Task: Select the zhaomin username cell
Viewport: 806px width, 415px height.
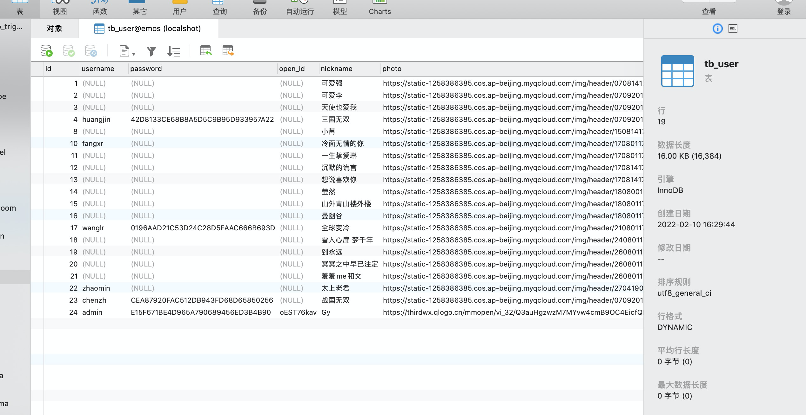Action: (x=104, y=288)
